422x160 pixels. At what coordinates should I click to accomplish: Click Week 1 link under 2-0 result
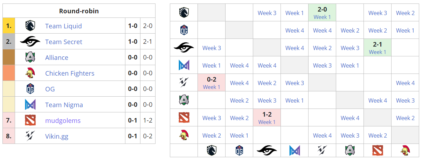(x=322, y=17)
